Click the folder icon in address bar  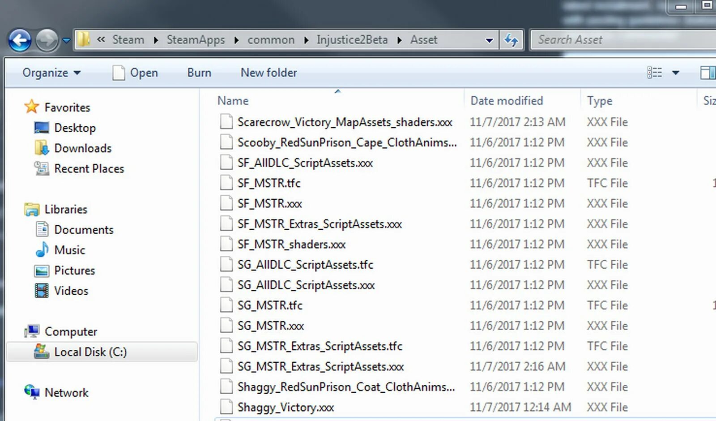(x=83, y=39)
